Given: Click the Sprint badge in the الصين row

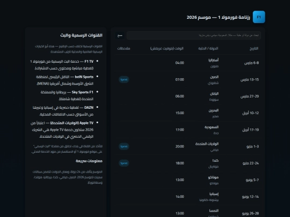Looking at the screenshot, I should [124, 79].
